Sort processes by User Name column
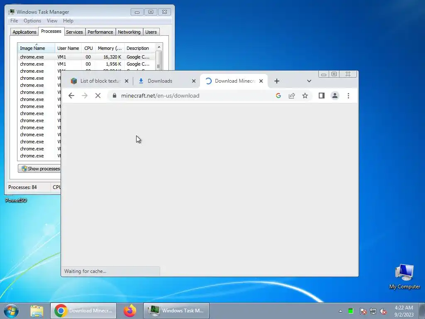This screenshot has width=425, height=319. [68, 48]
